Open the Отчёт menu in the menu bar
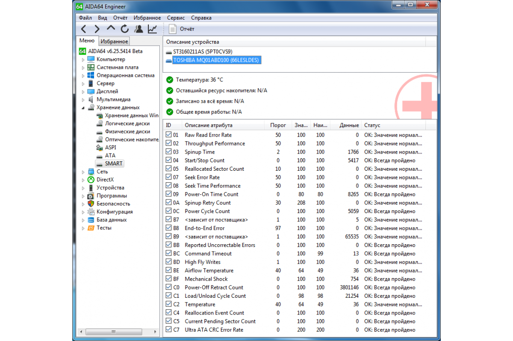The width and height of the screenshot is (513, 341). point(121,18)
